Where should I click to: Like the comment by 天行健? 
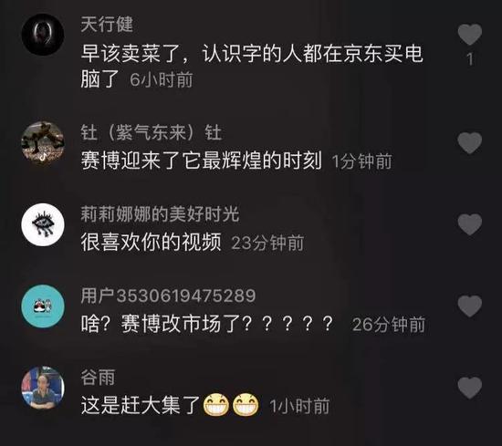point(470,35)
